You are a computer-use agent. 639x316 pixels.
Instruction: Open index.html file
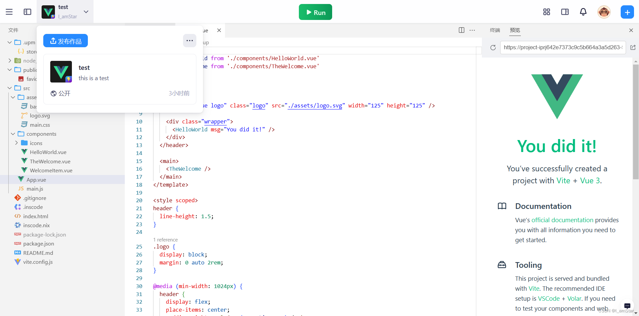pos(36,216)
